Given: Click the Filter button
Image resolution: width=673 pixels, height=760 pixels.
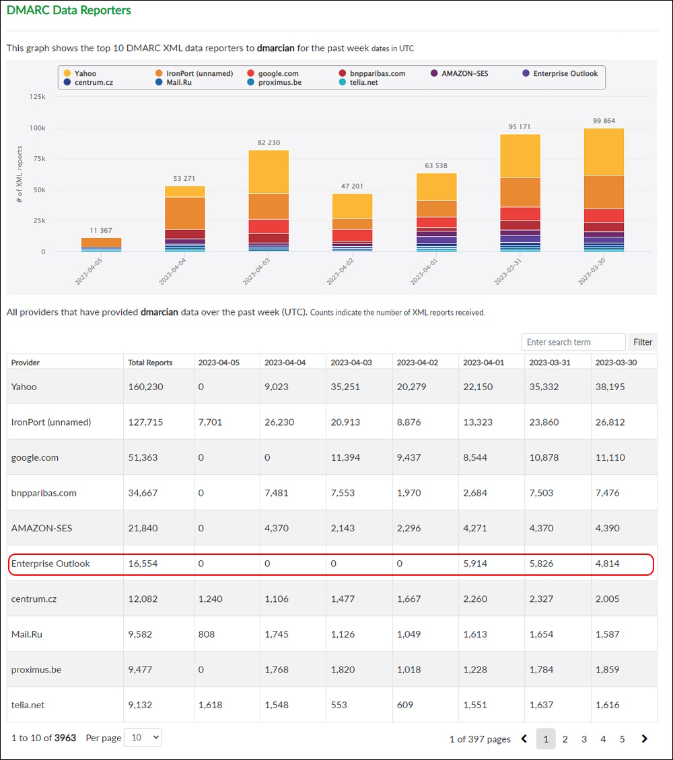Looking at the screenshot, I should [x=643, y=342].
